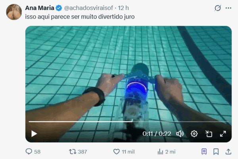Repost the tweet with 387 reposts

point(78,151)
